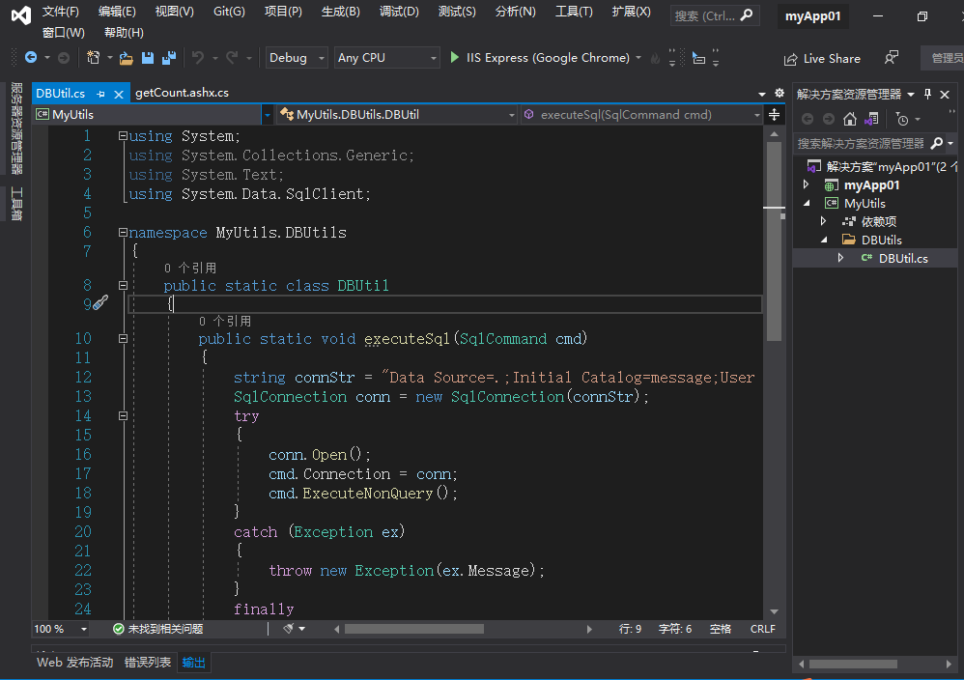Click the search magnifier icon in title bar
The height and width of the screenshot is (680, 964).
[x=747, y=15]
